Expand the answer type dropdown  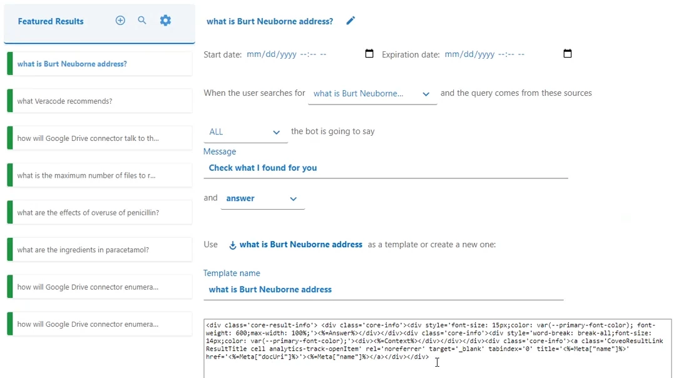point(293,199)
